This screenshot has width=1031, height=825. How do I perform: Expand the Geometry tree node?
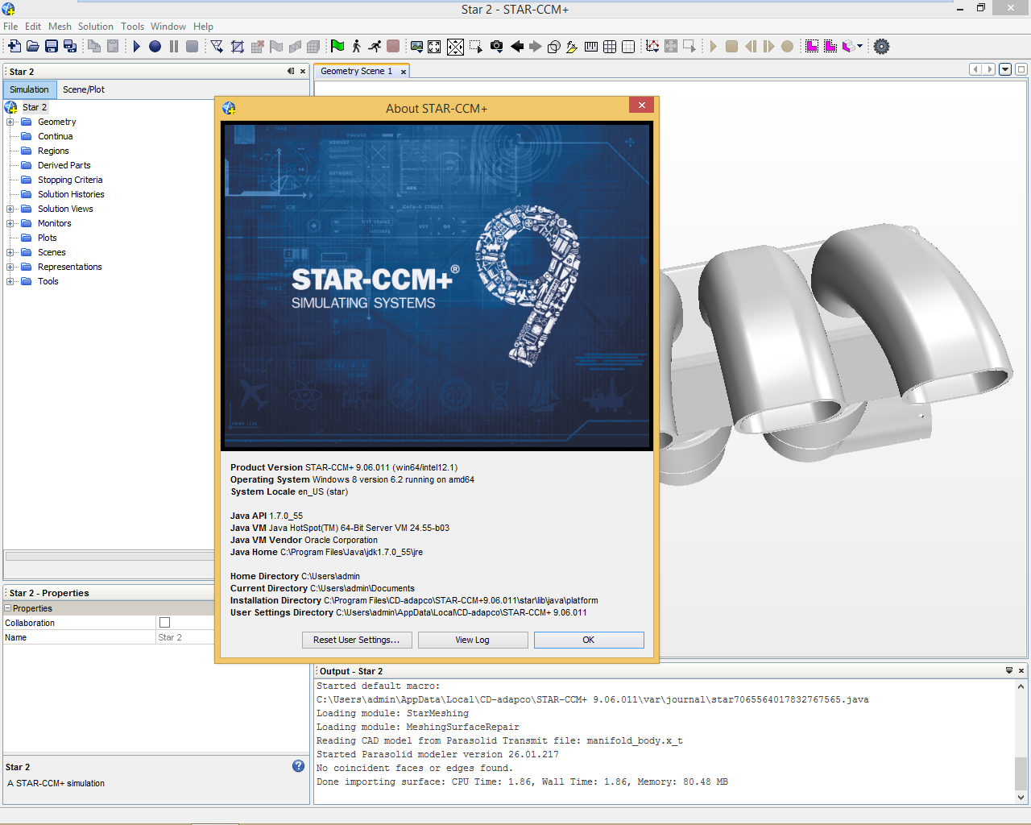[10, 122]
